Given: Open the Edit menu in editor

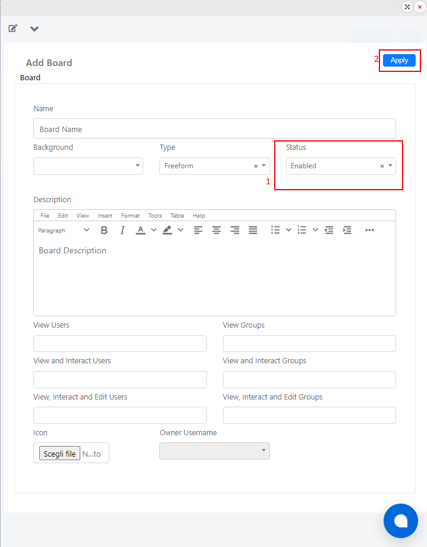Looking at the screenshot, I should point(63,216).
